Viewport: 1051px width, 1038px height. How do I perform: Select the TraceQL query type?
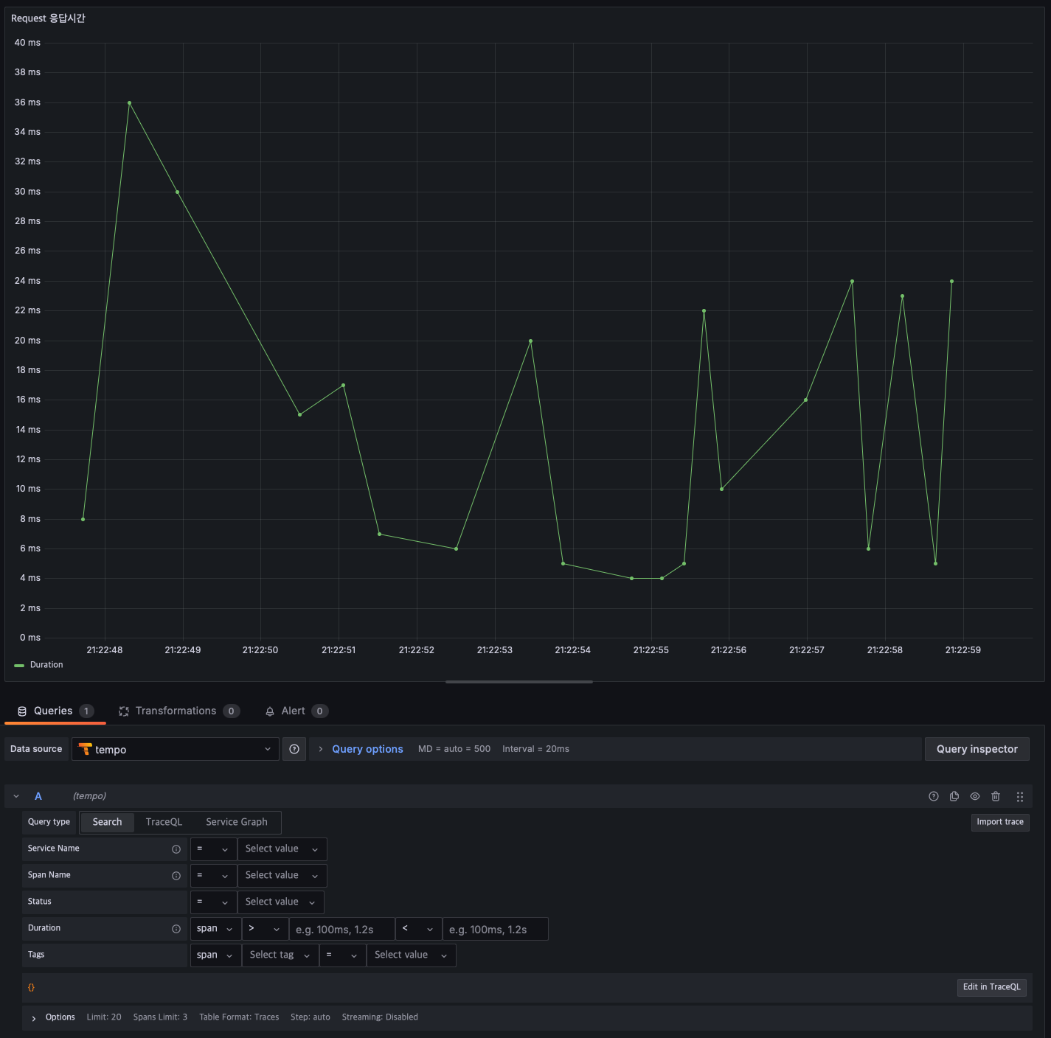pos(164,822)
